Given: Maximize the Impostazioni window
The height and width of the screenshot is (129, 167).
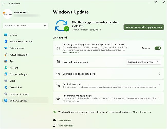Looking at the screenshot, I should point(156,2).
